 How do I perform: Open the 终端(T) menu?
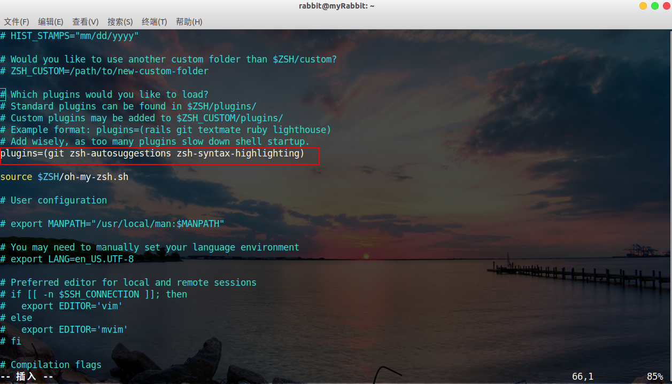tap(155, 22)
